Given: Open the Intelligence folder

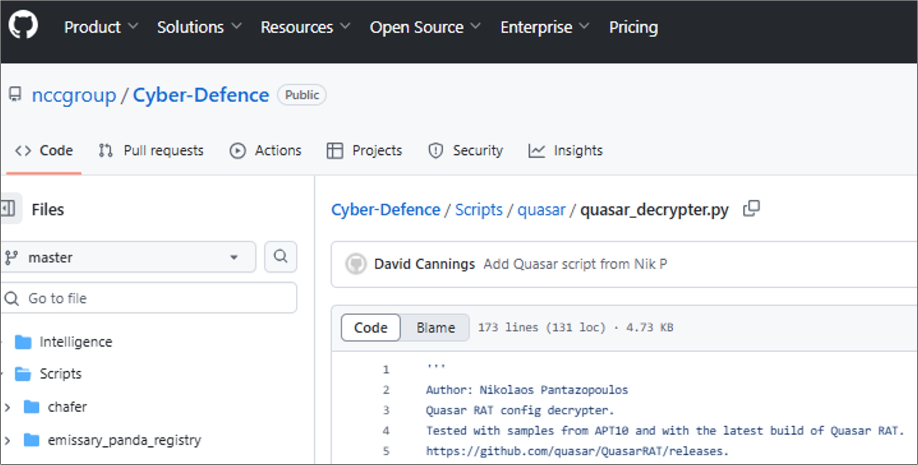Looking at the screenshot, I should [75, 342].
